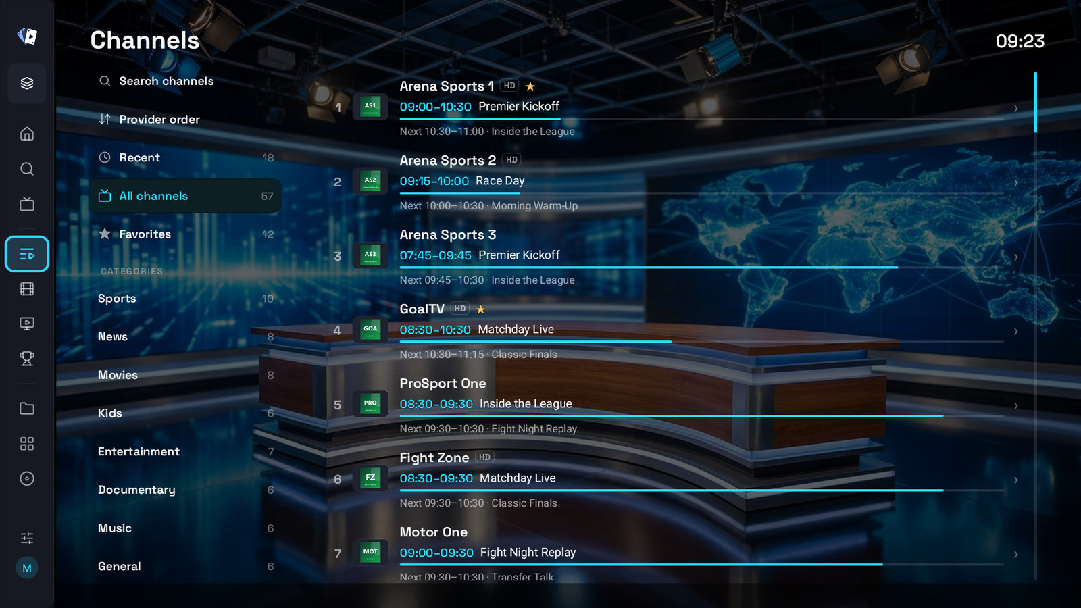Click the stacked layers icon
Image resolution: width=1081 pixels, height=608 pixels.
(27, 83)
